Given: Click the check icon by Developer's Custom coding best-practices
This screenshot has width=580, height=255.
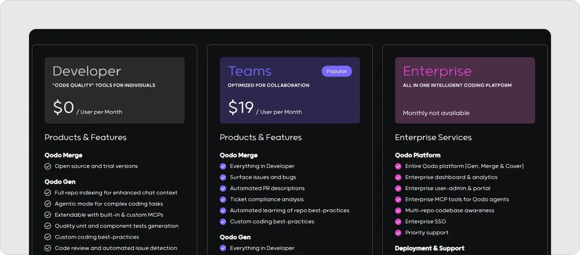Looking at the screenshot, I should pyautogui.click(x=47, y=237).
